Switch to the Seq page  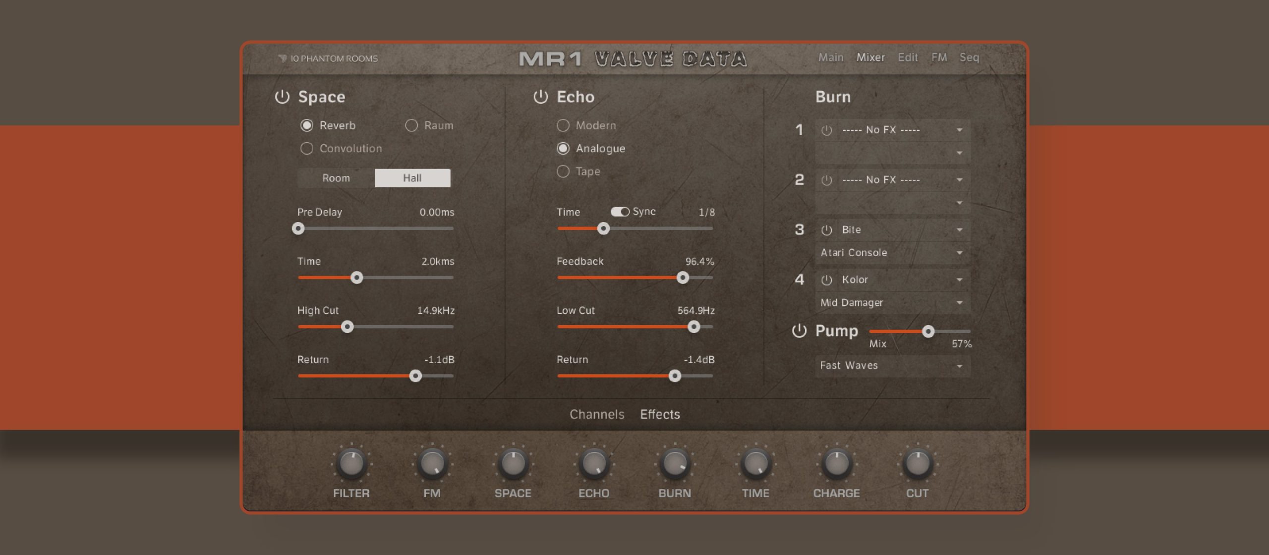(x=969, y=57)
